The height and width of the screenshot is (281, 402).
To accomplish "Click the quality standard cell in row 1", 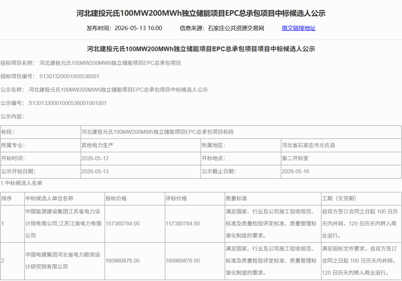I will coord(273,224).
